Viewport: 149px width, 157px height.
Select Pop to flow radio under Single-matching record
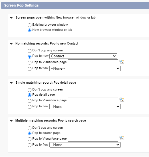29,107
